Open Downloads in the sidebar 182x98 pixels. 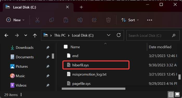[25, 47]
